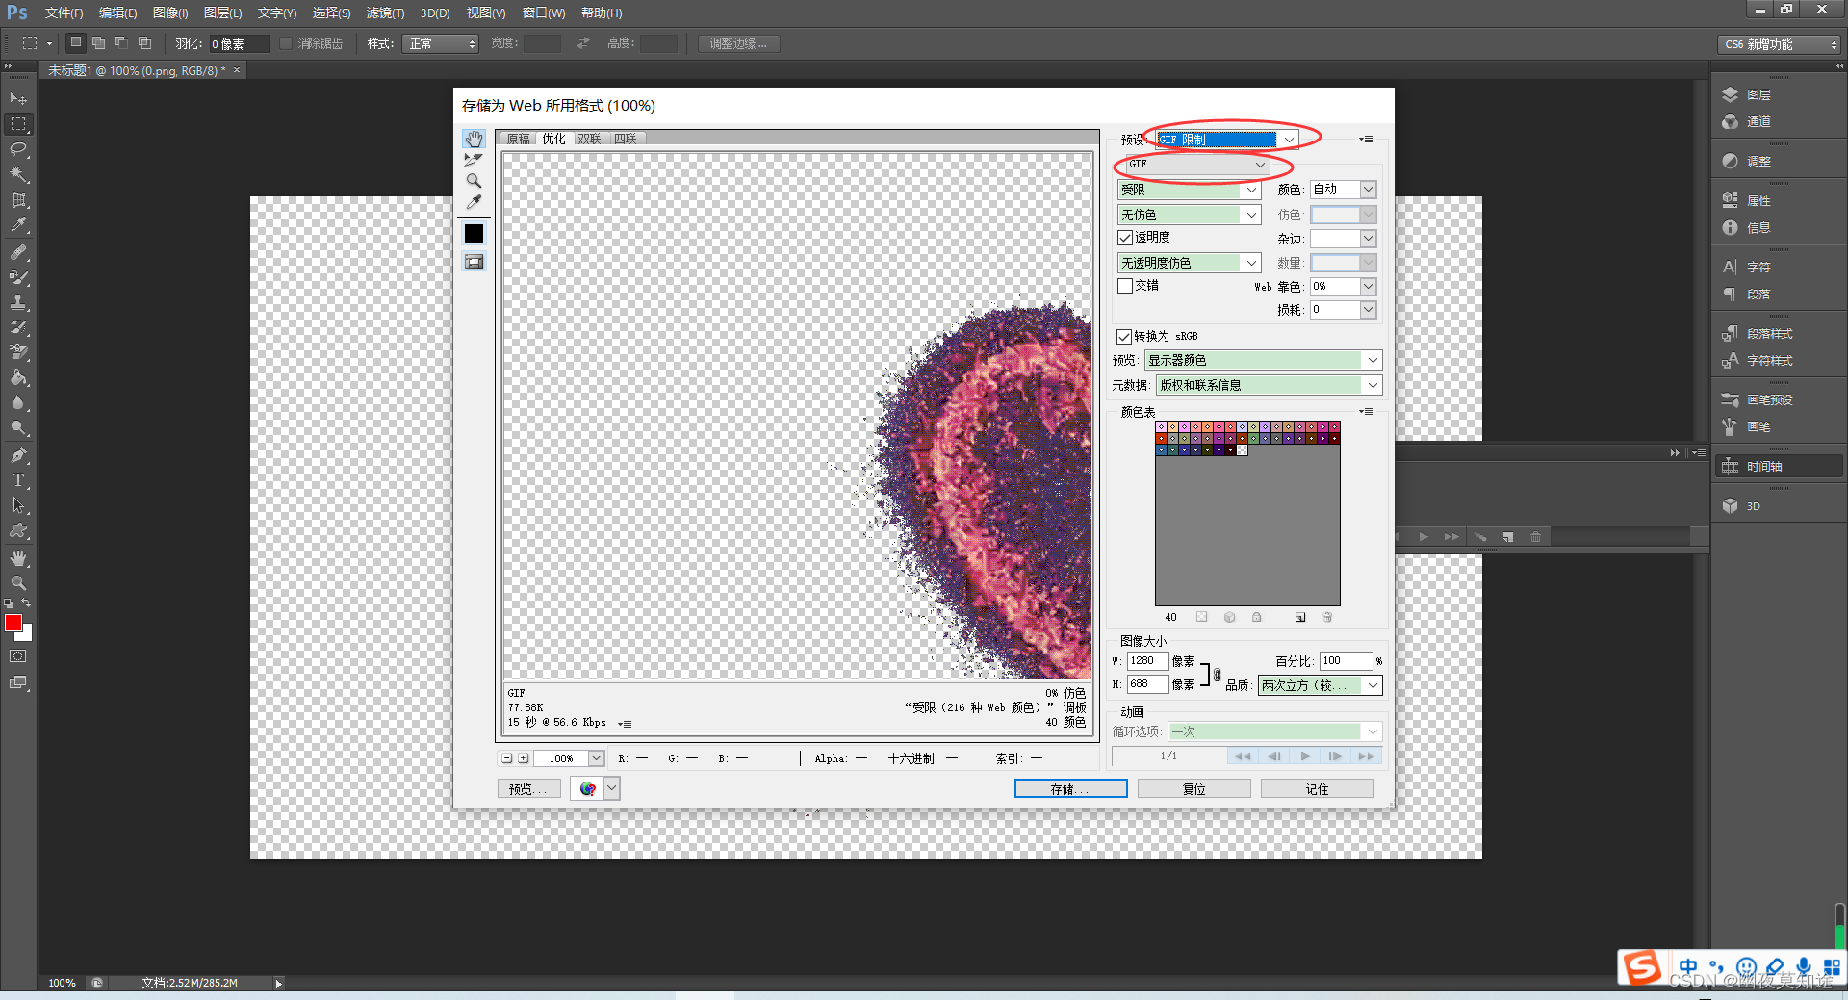Viewport: 1848px width, 1000px height.
Task: Select the Slice Select tool in dialog
Action: pyautogui.click(x=474, y=160)
